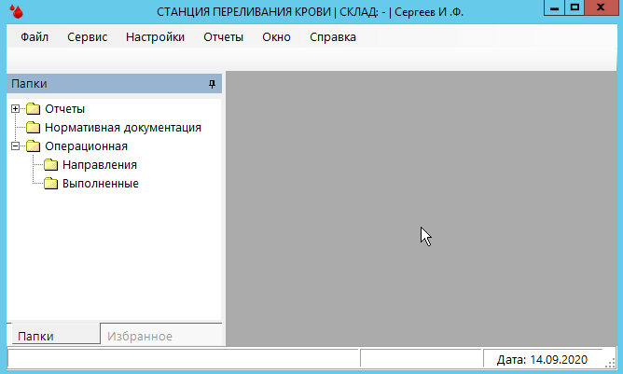Image resolution: width=623 pixels, height=374 pixels.
Task: Click the date field in status bar
Action: coord(542,359)
